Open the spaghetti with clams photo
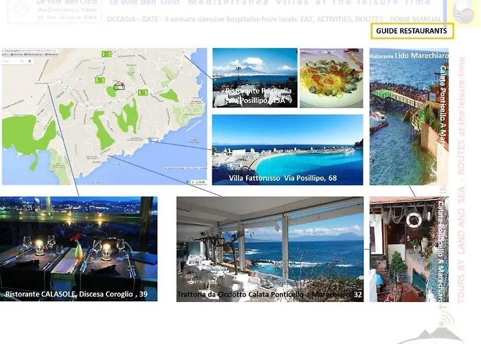Screen dimensions: 481x344 [x=331, y=78]
